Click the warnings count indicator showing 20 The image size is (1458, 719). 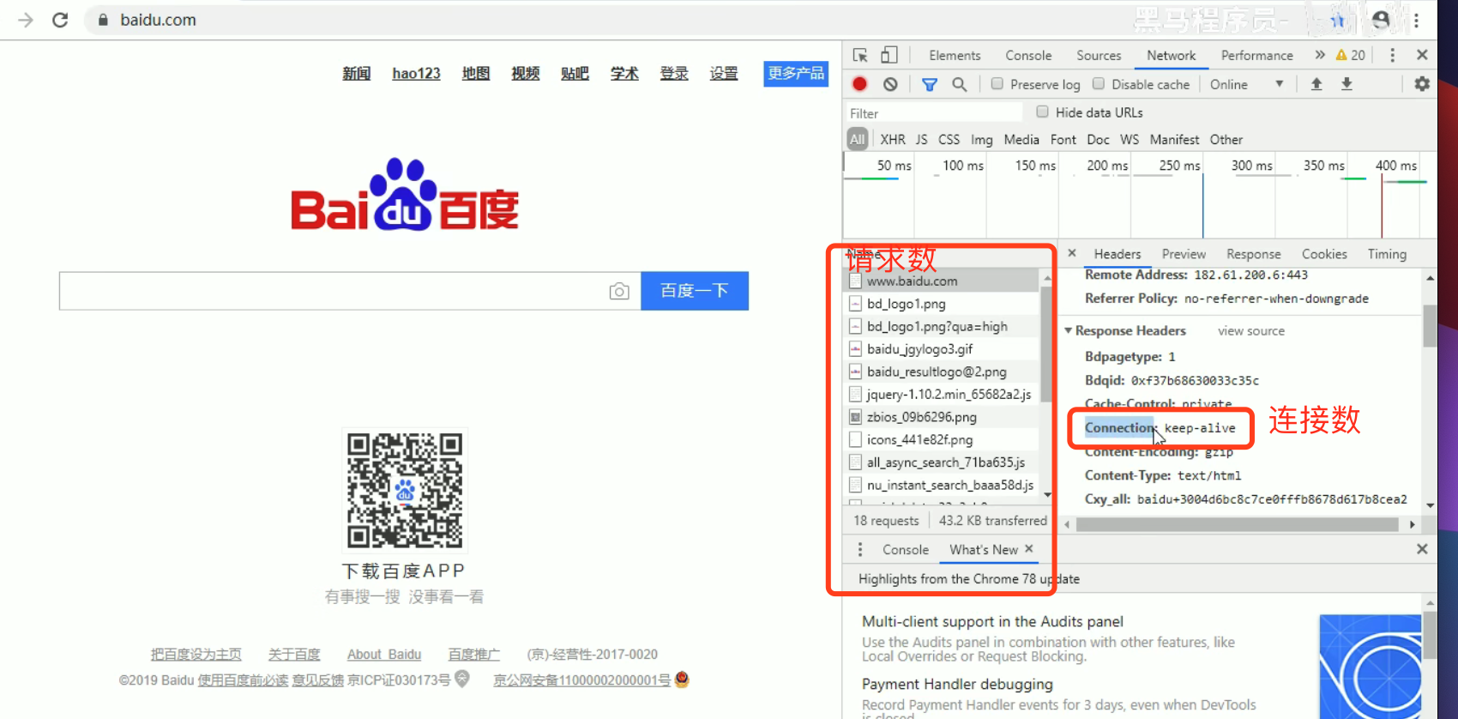[x=1350, y=55]
